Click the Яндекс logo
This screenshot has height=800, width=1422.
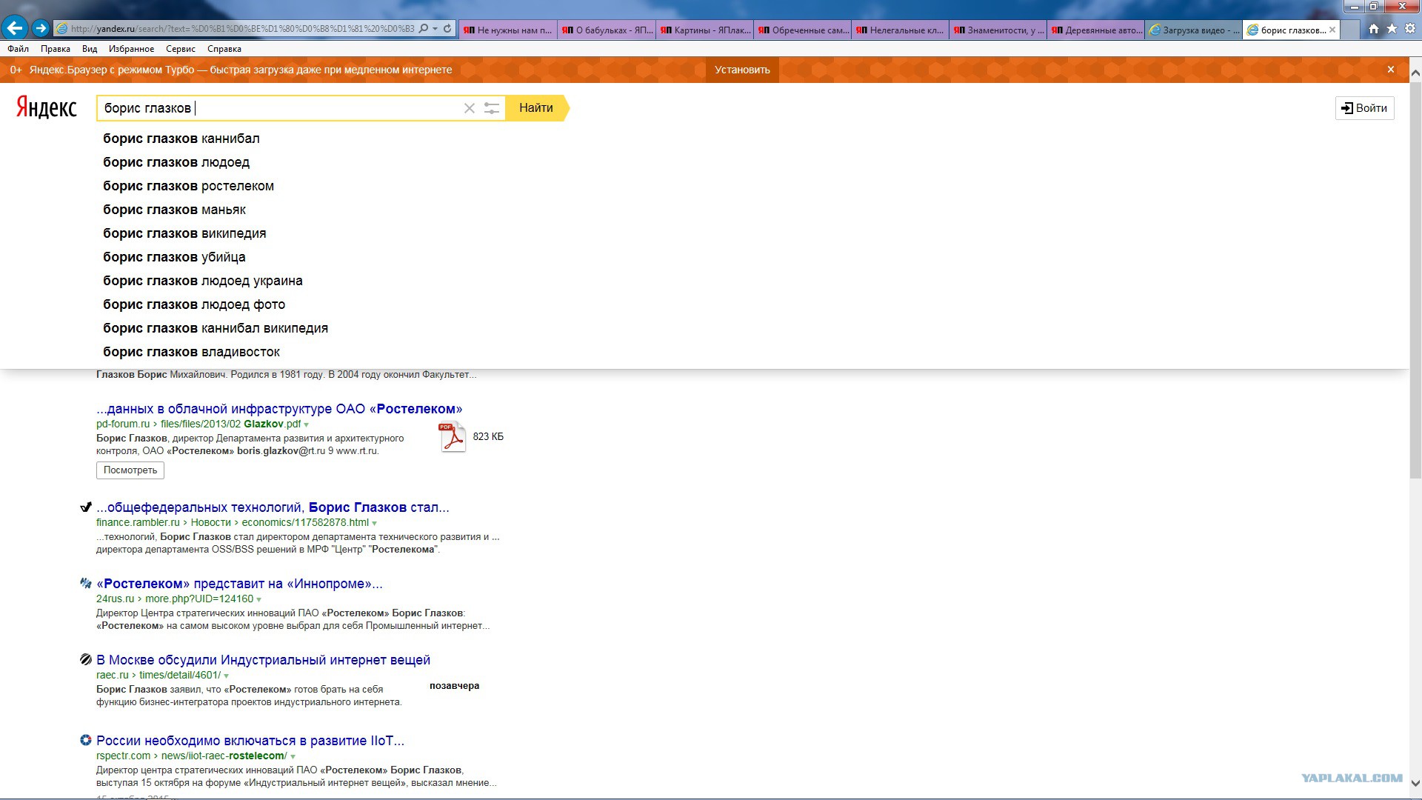point(47,107)
